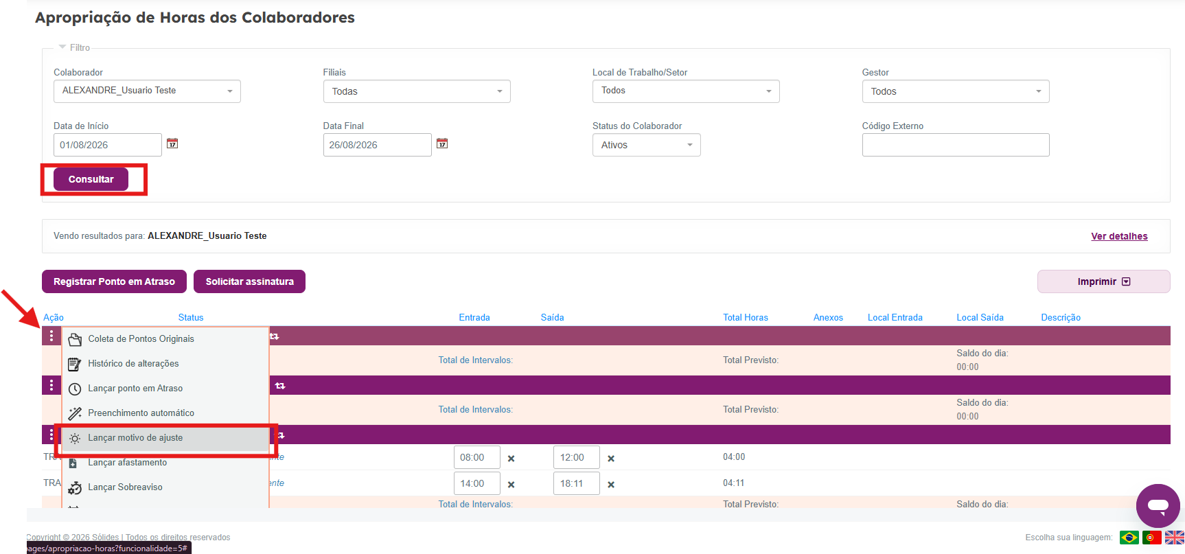Screen dimensions: 1185x554
Task: Open the Imprimir dropdown button
Action: 1103,281
